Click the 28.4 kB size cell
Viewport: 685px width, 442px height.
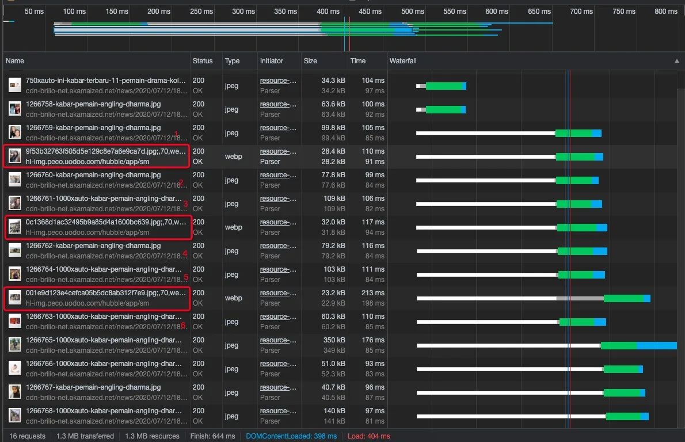tap(333, 151)
